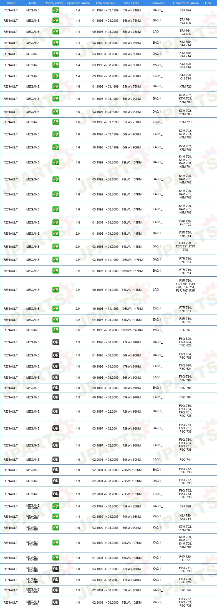Click petrol icon in 10.1996 -> 11.1999 row
Screen dimensions: 217x610
(55, 309)
